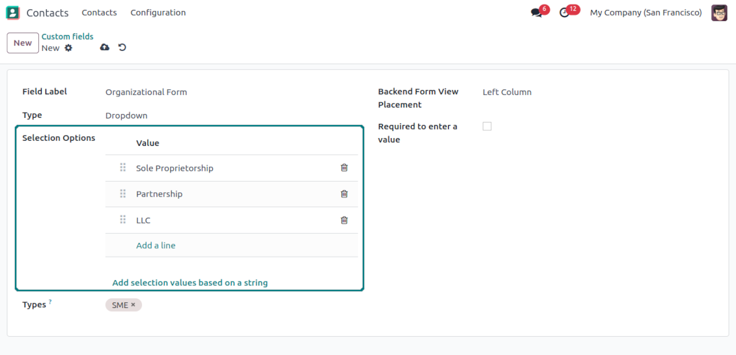Click the Contacts app logo icon
The height and width of the screenshot is (355, 736).
[13, 12]
